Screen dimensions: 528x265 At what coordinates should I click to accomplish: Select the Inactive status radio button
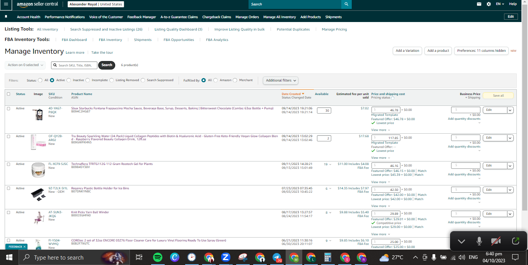tap(69, 80)
